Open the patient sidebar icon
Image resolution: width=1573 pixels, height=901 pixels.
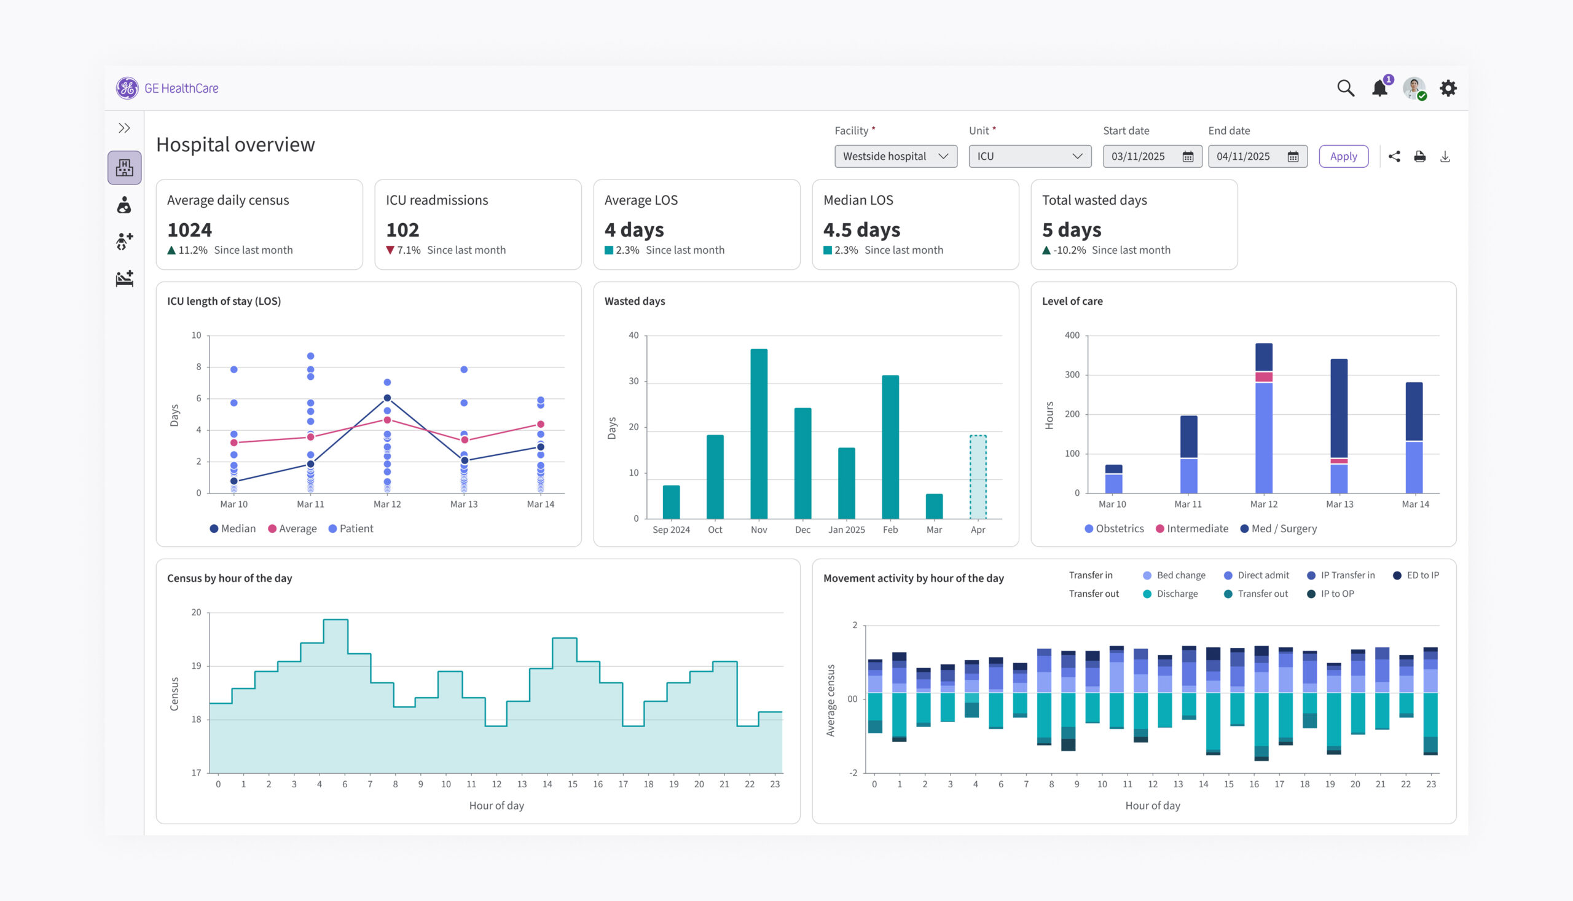124,205
